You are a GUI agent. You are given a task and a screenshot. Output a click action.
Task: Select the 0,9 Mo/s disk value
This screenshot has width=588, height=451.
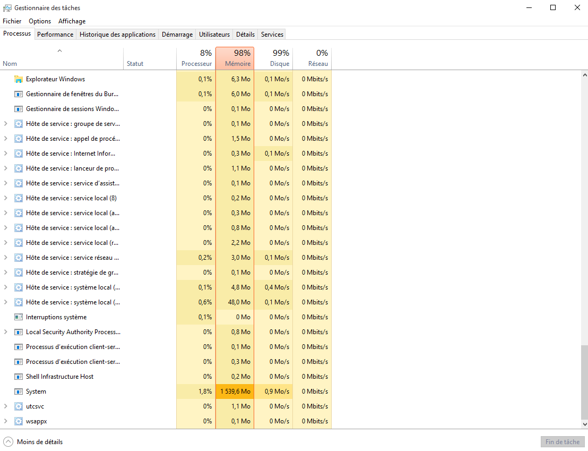[273, 392]
